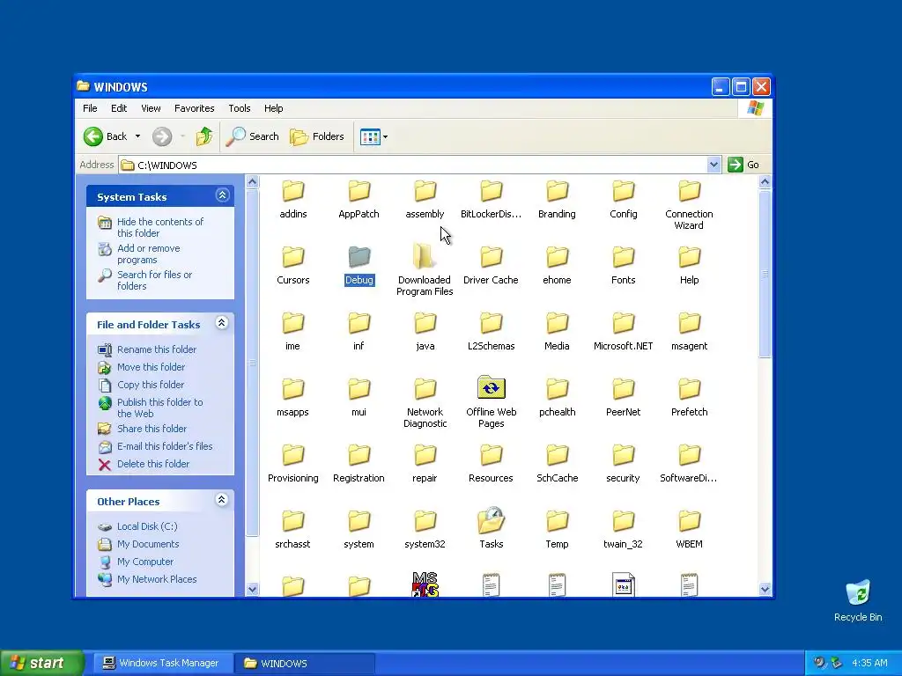Select the Driver Cache folder
Image resolution: width=902 pixels, height=676 pixels.
click(x=492, y=266)
